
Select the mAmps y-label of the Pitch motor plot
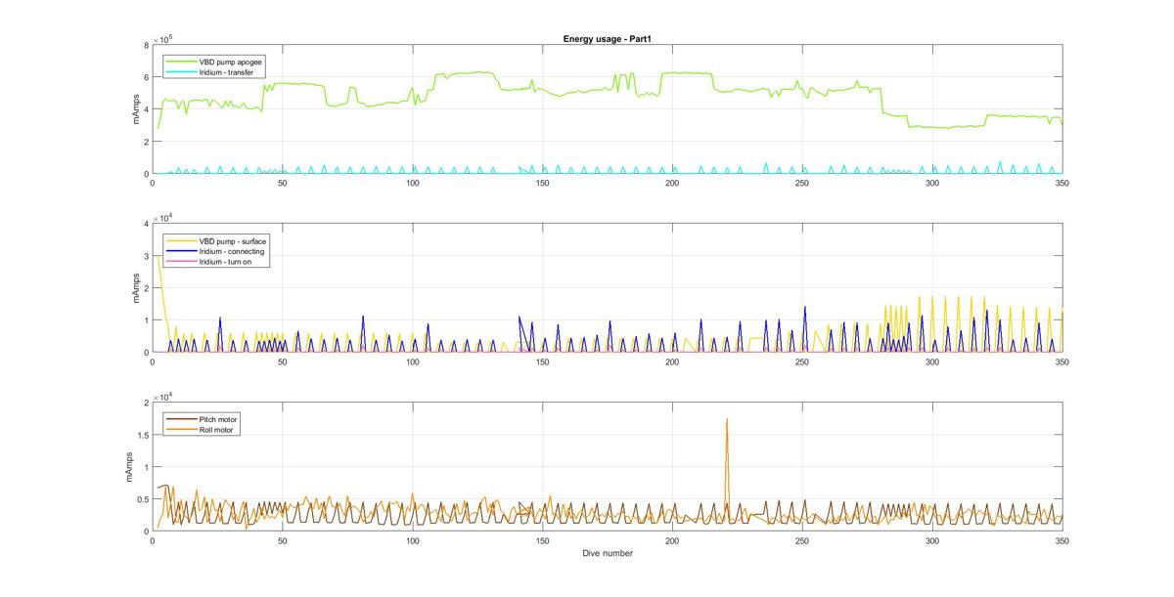point(129,467)
